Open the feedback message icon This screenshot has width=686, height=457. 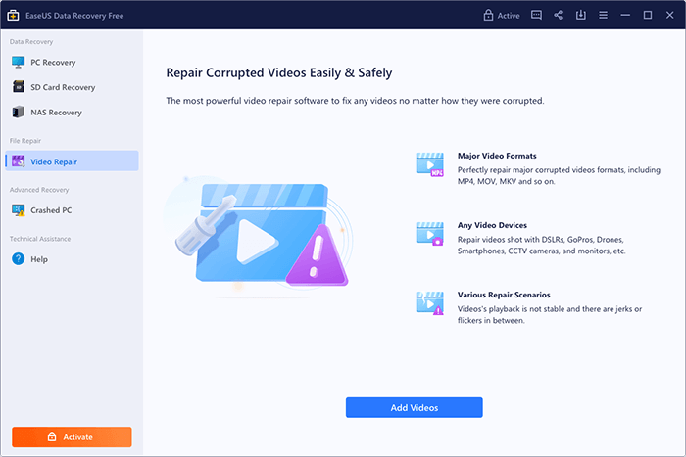point(536,15)
